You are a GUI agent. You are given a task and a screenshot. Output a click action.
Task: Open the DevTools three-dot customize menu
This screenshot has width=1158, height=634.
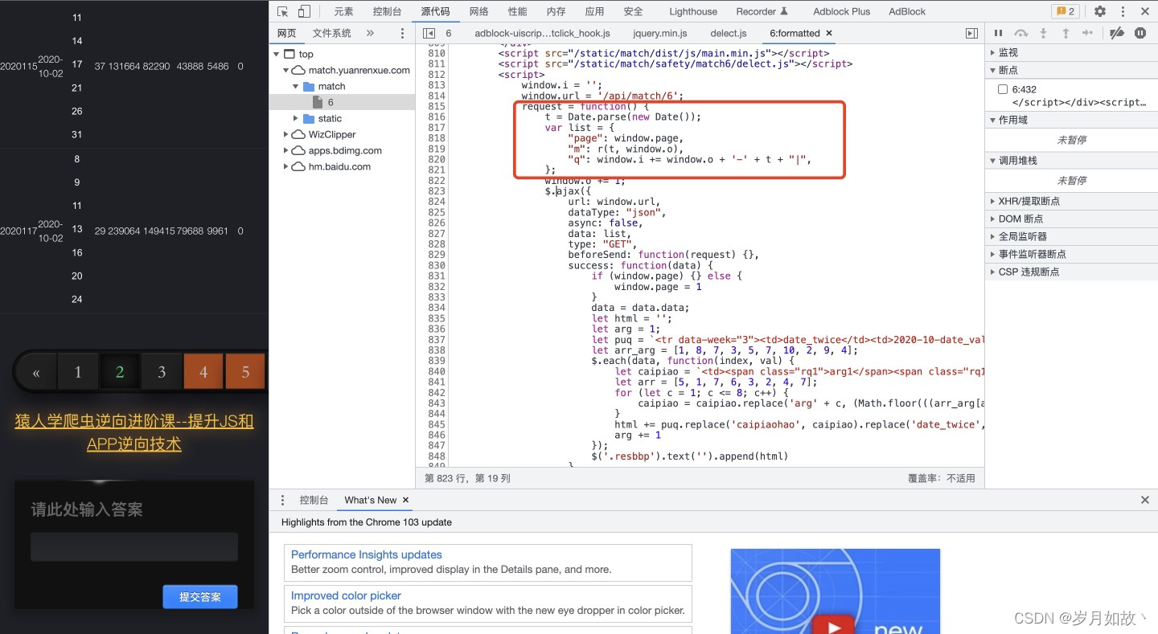pos(1123,11)
